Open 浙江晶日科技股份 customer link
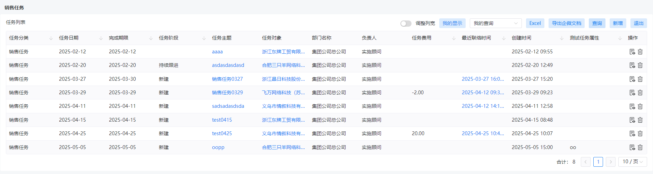This screenshot has width=653, height=174. pyautogui.click(x=283, y=79)
